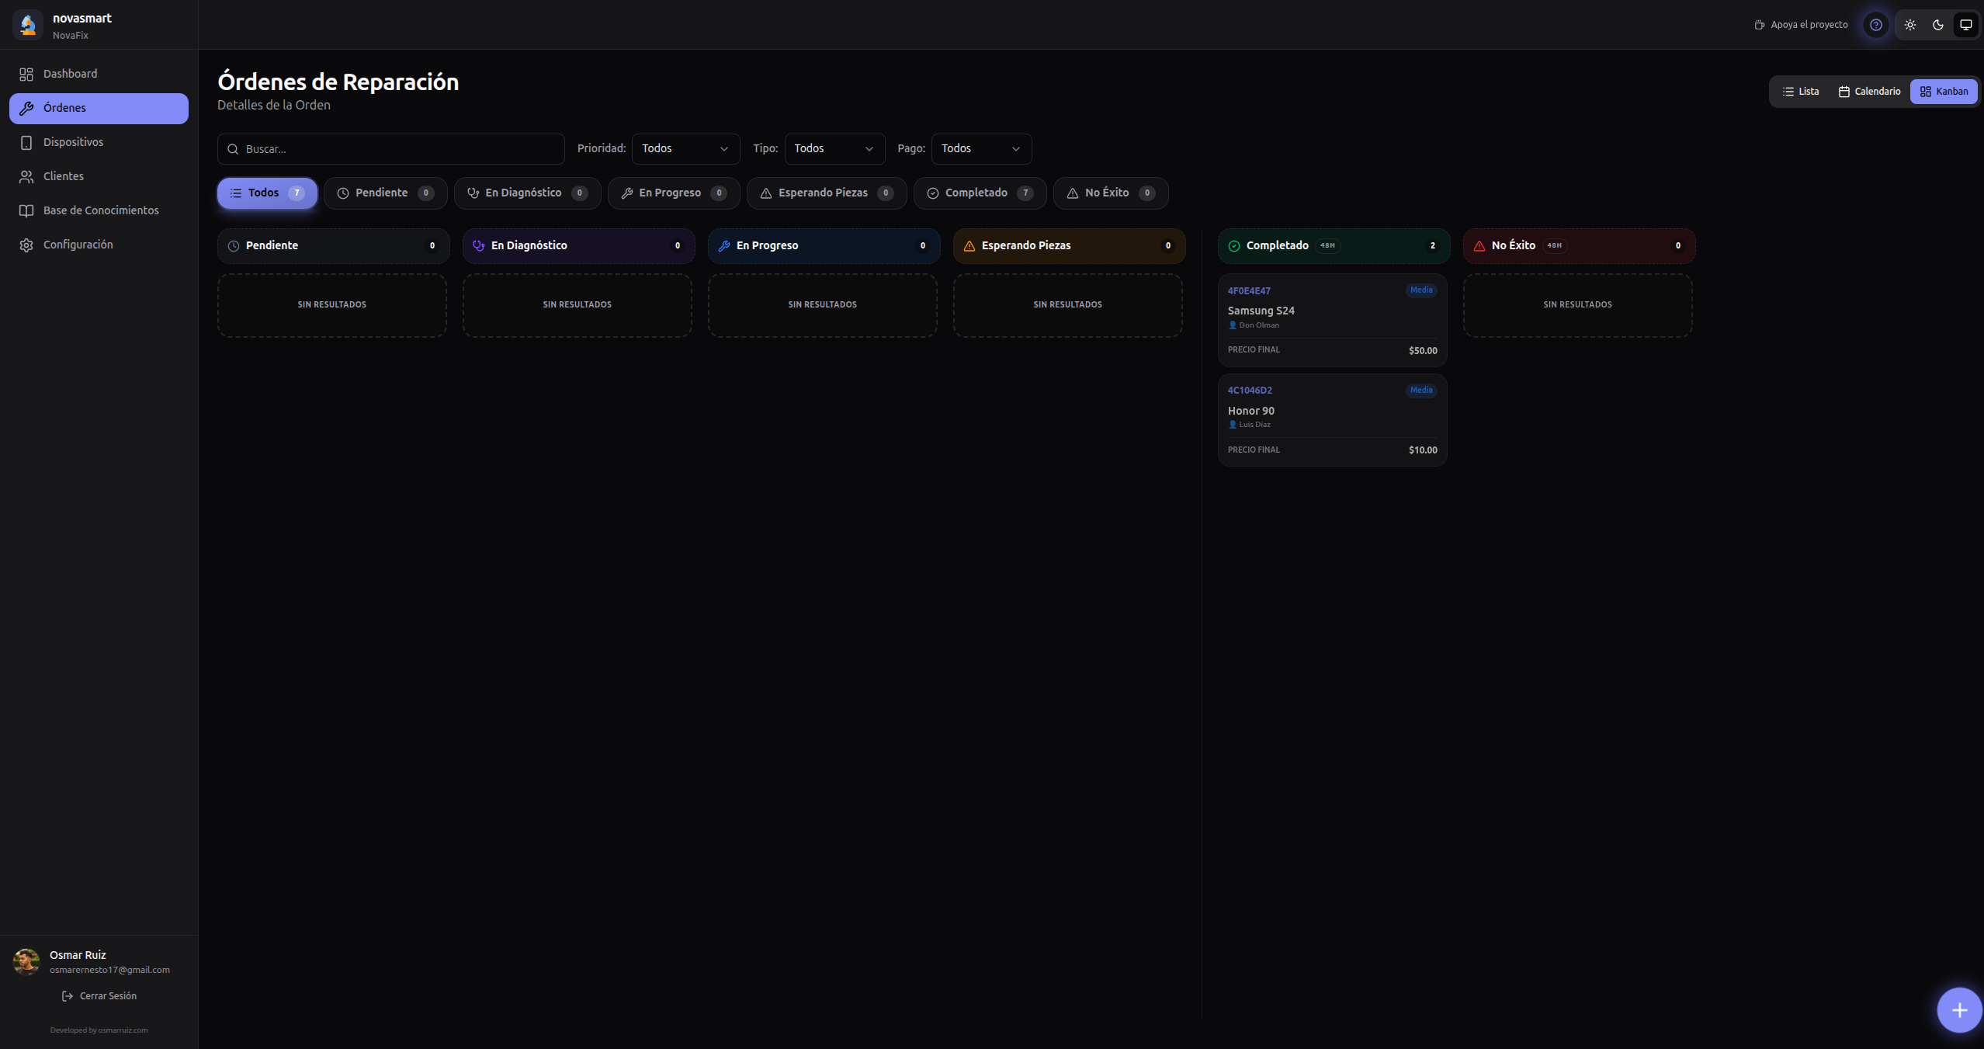Open Base de Conocimientos
Screen dimensions: 1984x1049
[100, 210]
